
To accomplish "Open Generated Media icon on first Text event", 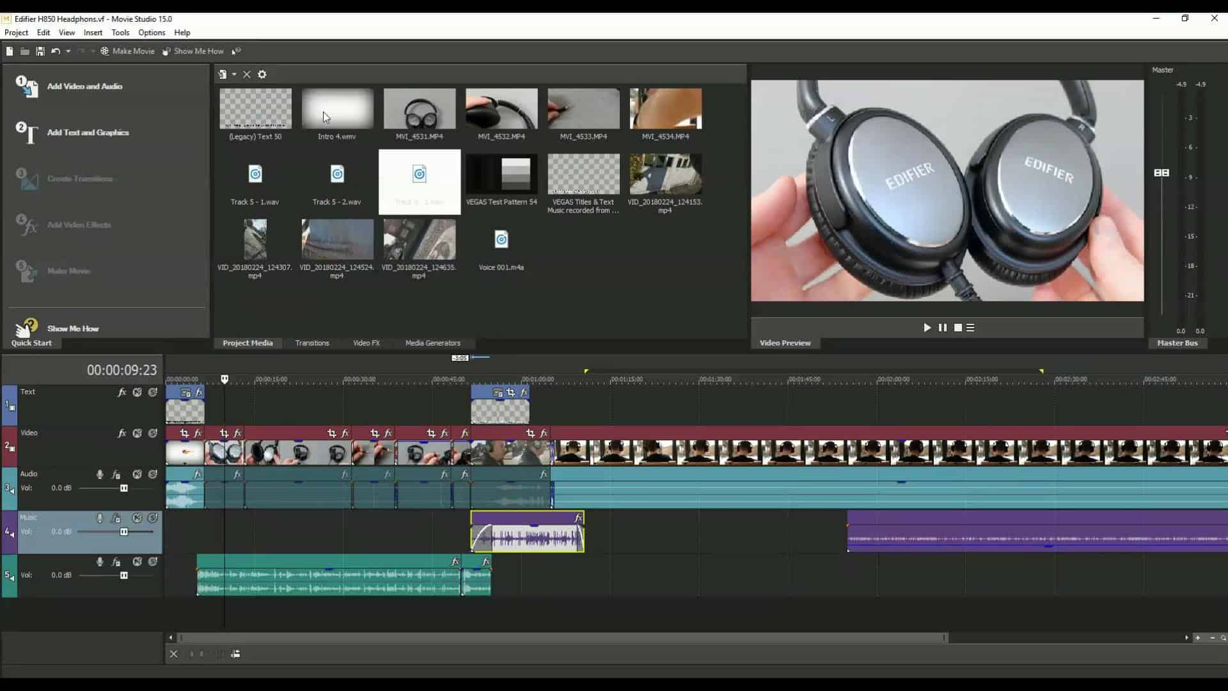I will 185,393.
